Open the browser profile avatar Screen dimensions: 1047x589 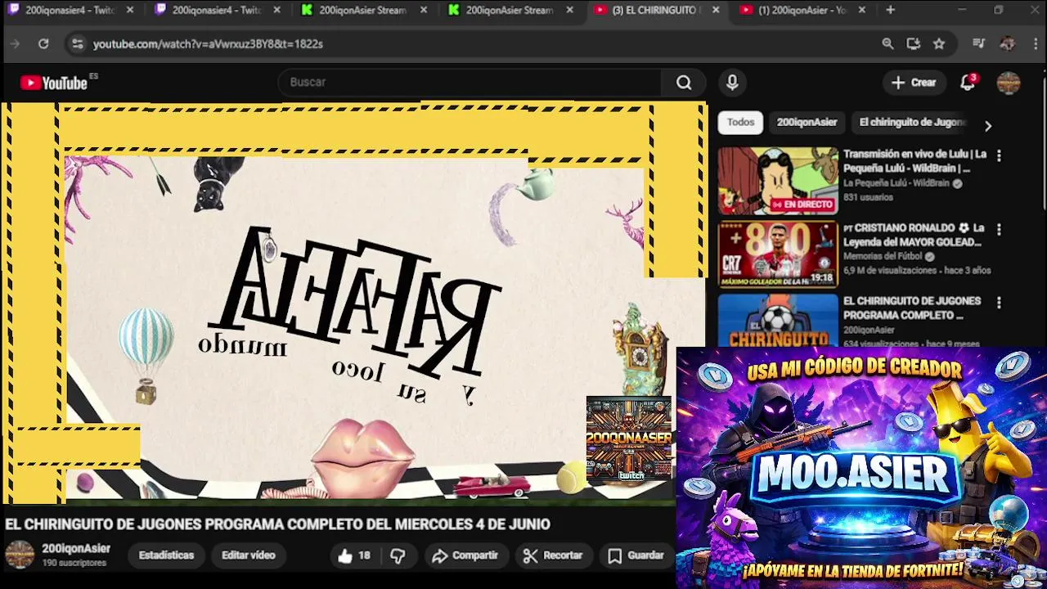[1007, 44]
